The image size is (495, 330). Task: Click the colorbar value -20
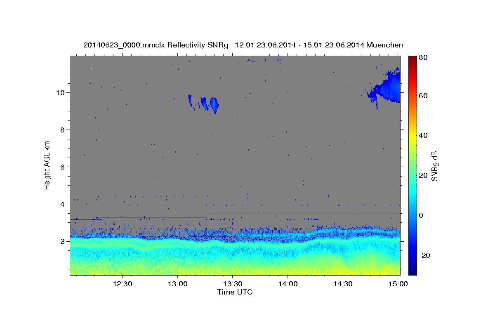click(x=424, y=255)
